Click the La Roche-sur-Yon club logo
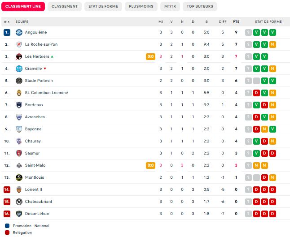This screenshot has width=290, height=241. [19, 44]
